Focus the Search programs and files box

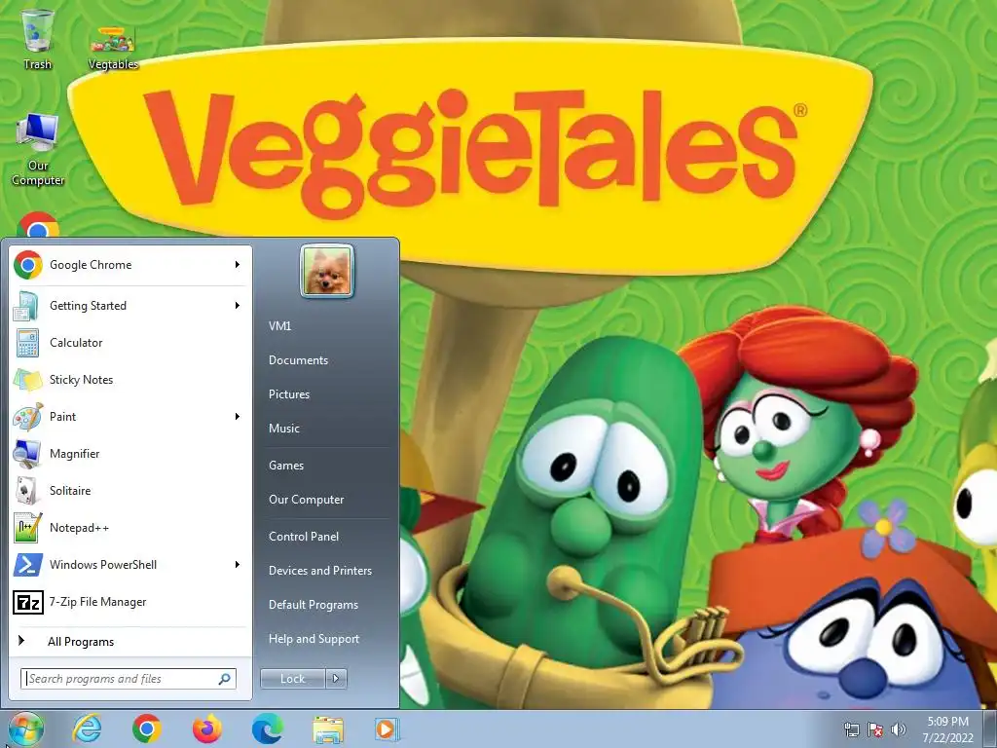coord(128,679)
